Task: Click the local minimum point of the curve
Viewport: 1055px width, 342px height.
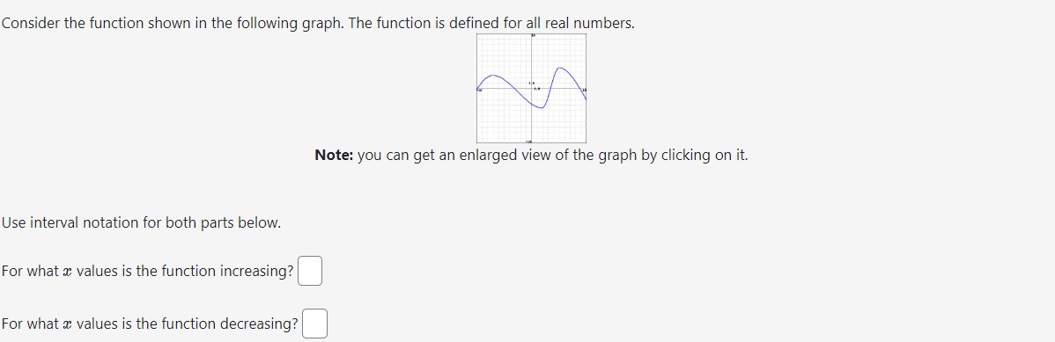Action: click(x=542, y=107)
